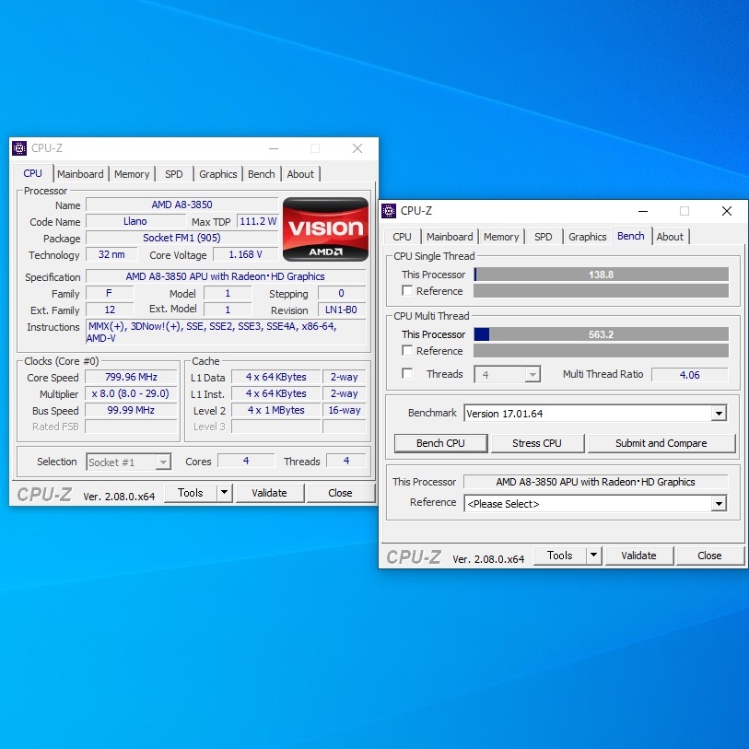Open About tab in Bench window

point(670,237)
